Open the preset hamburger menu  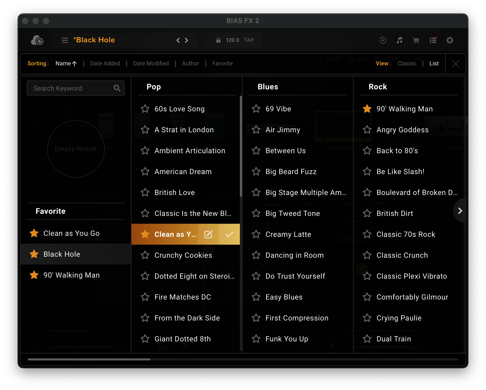(x=65, y=40)
